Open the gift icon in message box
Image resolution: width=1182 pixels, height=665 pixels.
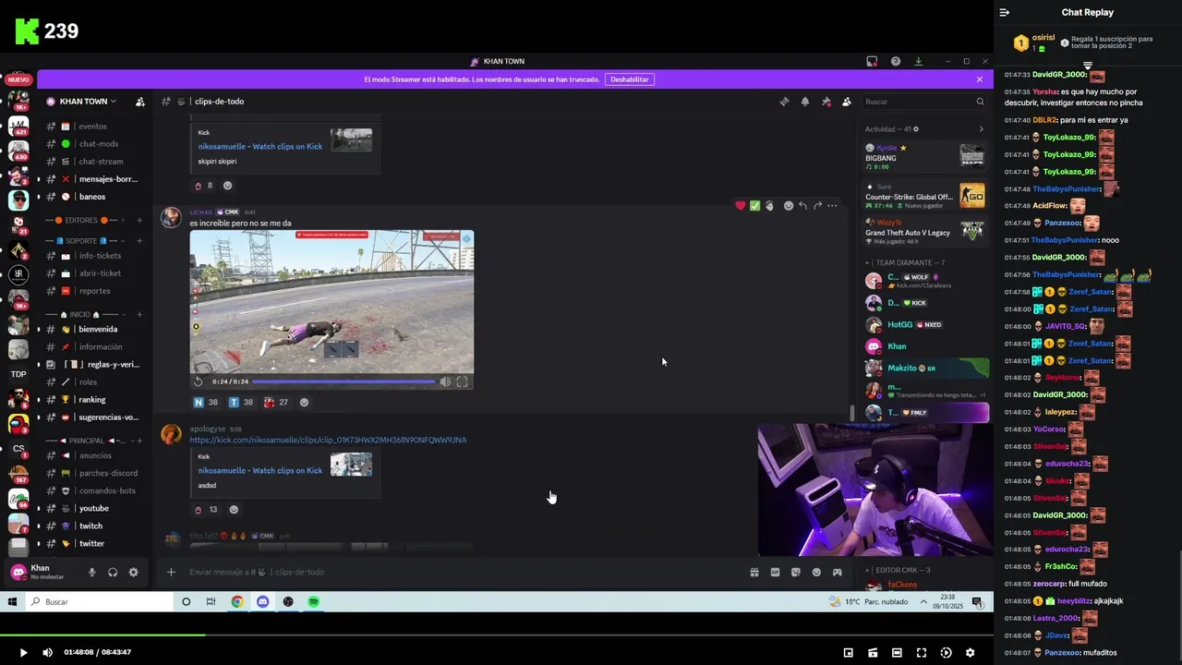[x=754, y=573]
